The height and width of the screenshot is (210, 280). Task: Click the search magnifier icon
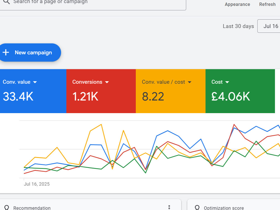tap(6, 2)
